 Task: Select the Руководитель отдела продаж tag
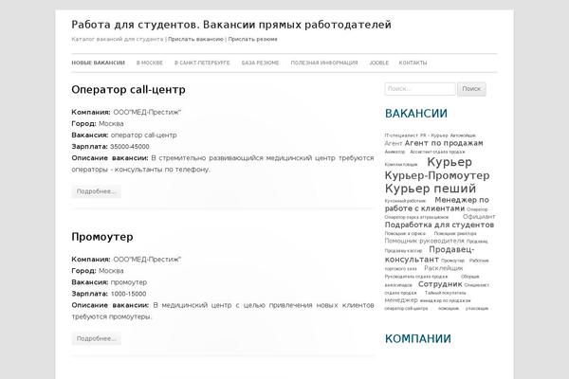(416, 277)
